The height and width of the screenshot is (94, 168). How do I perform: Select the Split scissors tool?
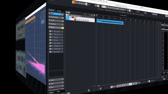(110, 8)
